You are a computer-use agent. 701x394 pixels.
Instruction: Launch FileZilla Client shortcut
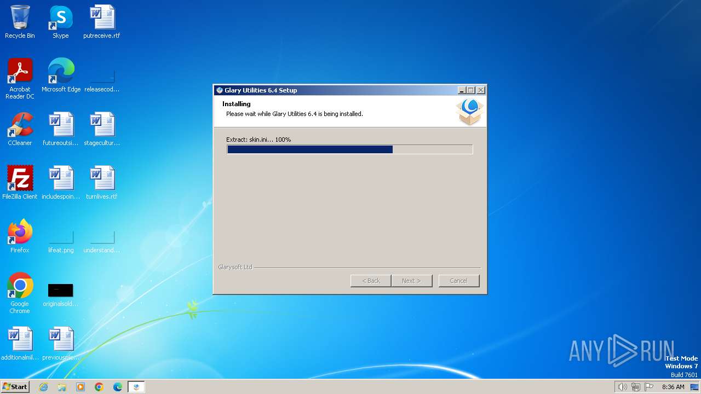click(x=20, y=183)
